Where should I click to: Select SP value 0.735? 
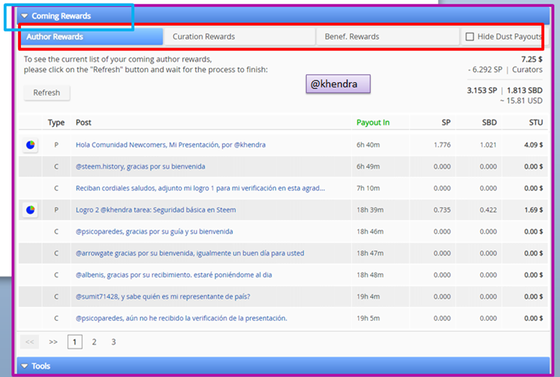(x=442, y=210)
